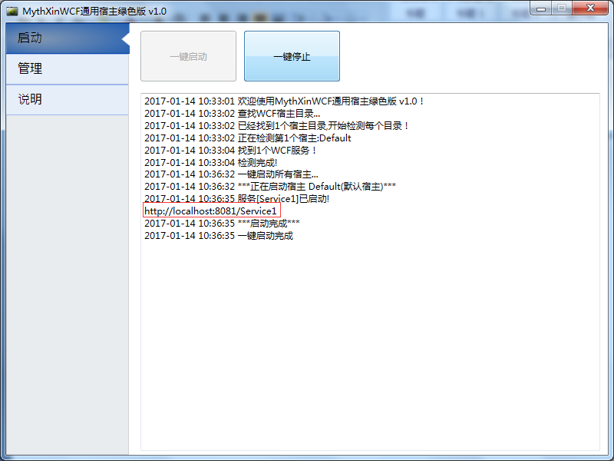The width and height of the screenshot is (614, 461).
Task: Click last log line 一键启动完成
Action: coord(219,236)
